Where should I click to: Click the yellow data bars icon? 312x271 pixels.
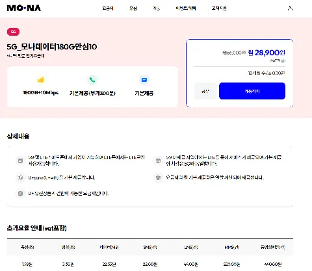tap(41, 80)
